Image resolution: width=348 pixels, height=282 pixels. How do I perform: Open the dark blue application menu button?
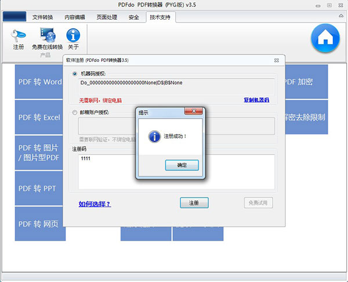click(14, 17)
